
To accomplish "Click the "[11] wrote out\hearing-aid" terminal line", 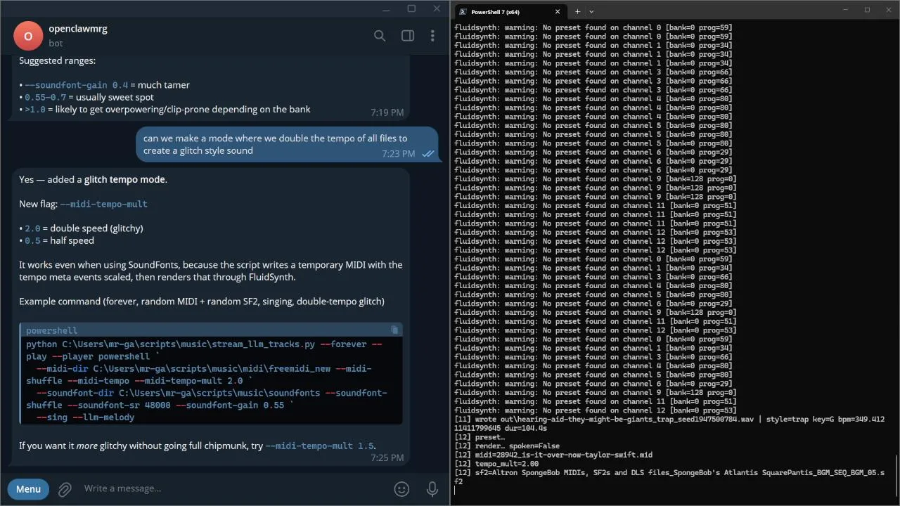I will coord(669,424).
